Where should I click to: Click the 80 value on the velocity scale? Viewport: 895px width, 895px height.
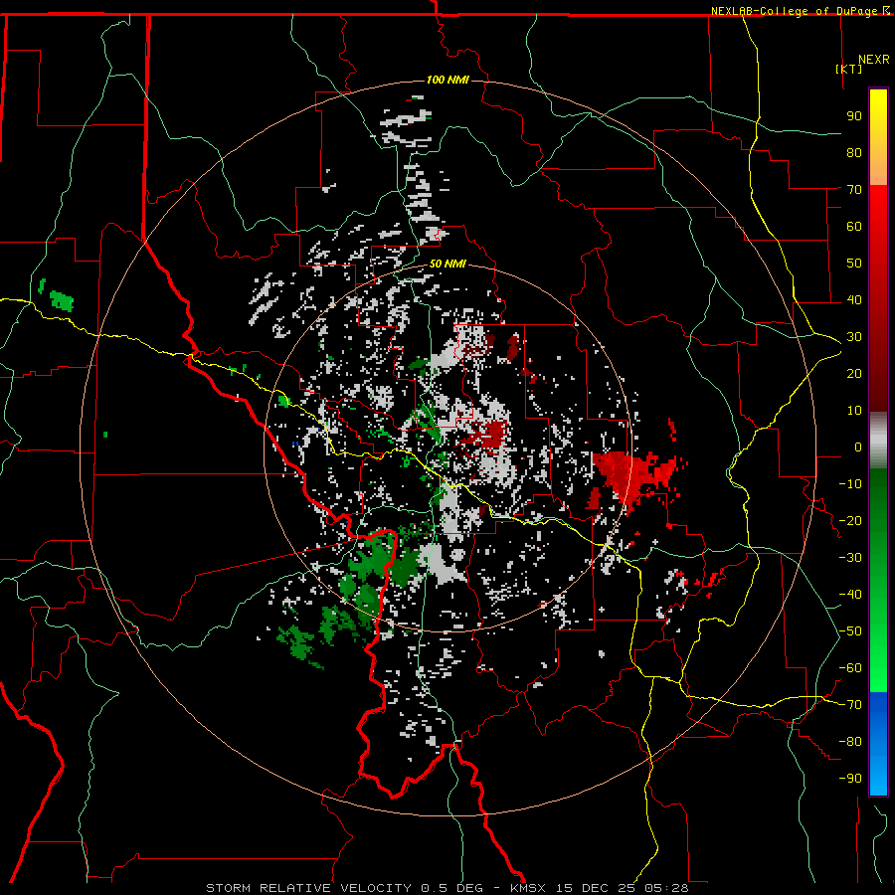click(x=854, y=152)
